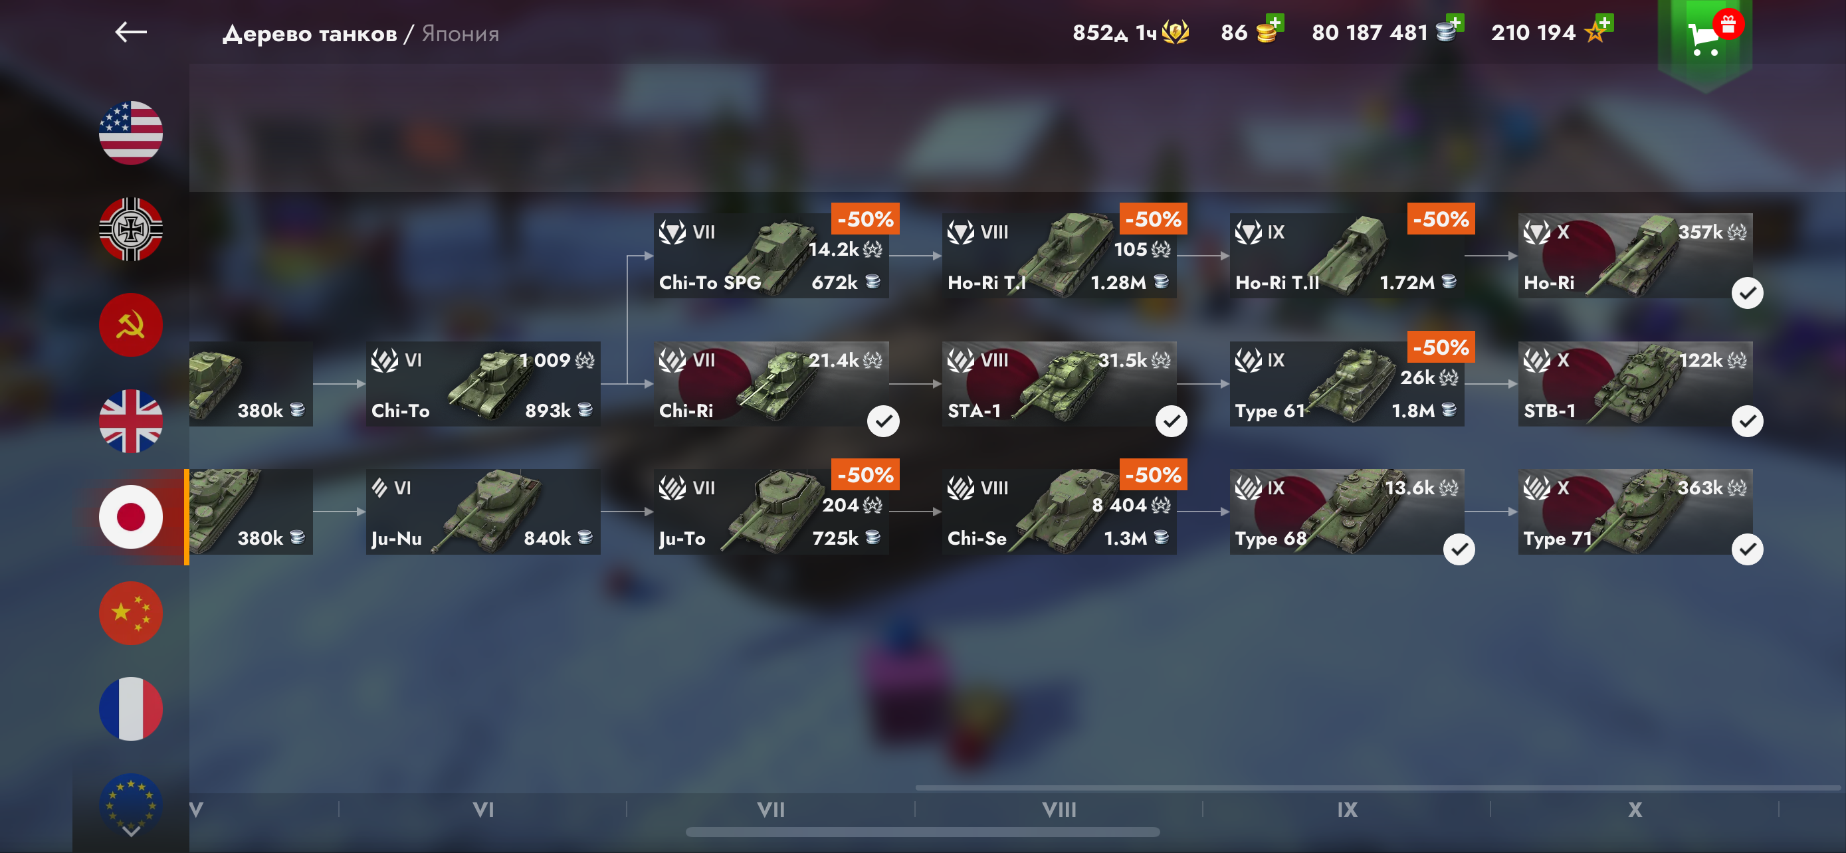1846x853 pixels.
Task: Expand more nations with bottom chevron
Action: (130, 832)
